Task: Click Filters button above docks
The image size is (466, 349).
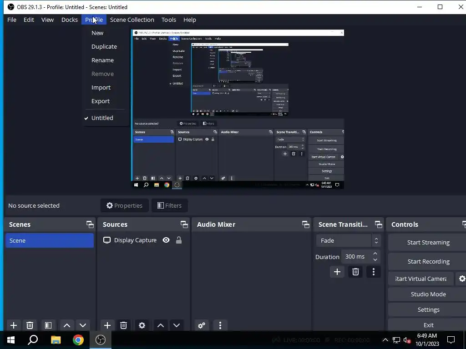Action: (x=169, y=205)
